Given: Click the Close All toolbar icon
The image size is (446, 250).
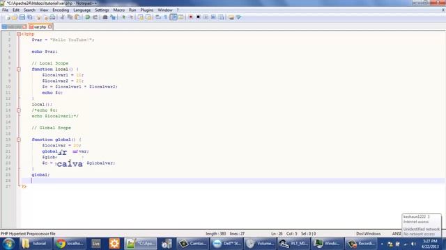Looking at the screenshot, I should pos(45,17).
